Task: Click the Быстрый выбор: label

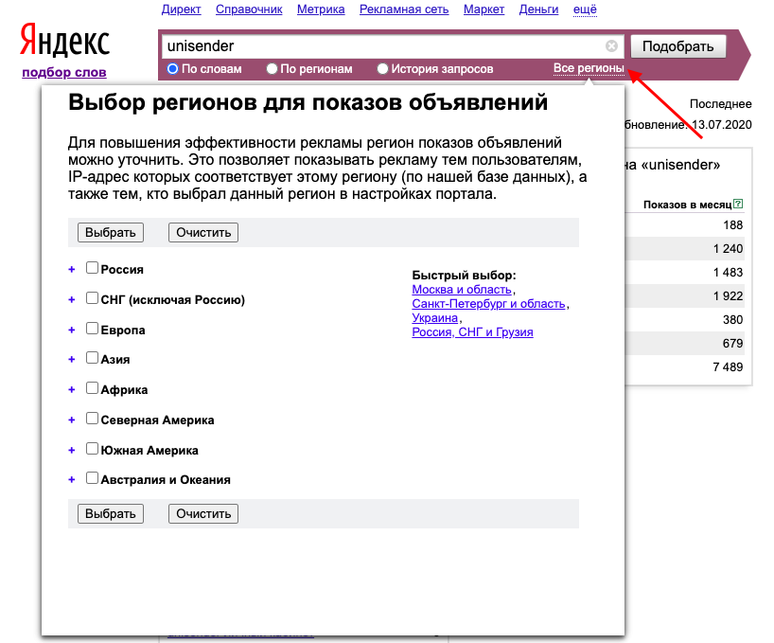Action: point(464,275)
